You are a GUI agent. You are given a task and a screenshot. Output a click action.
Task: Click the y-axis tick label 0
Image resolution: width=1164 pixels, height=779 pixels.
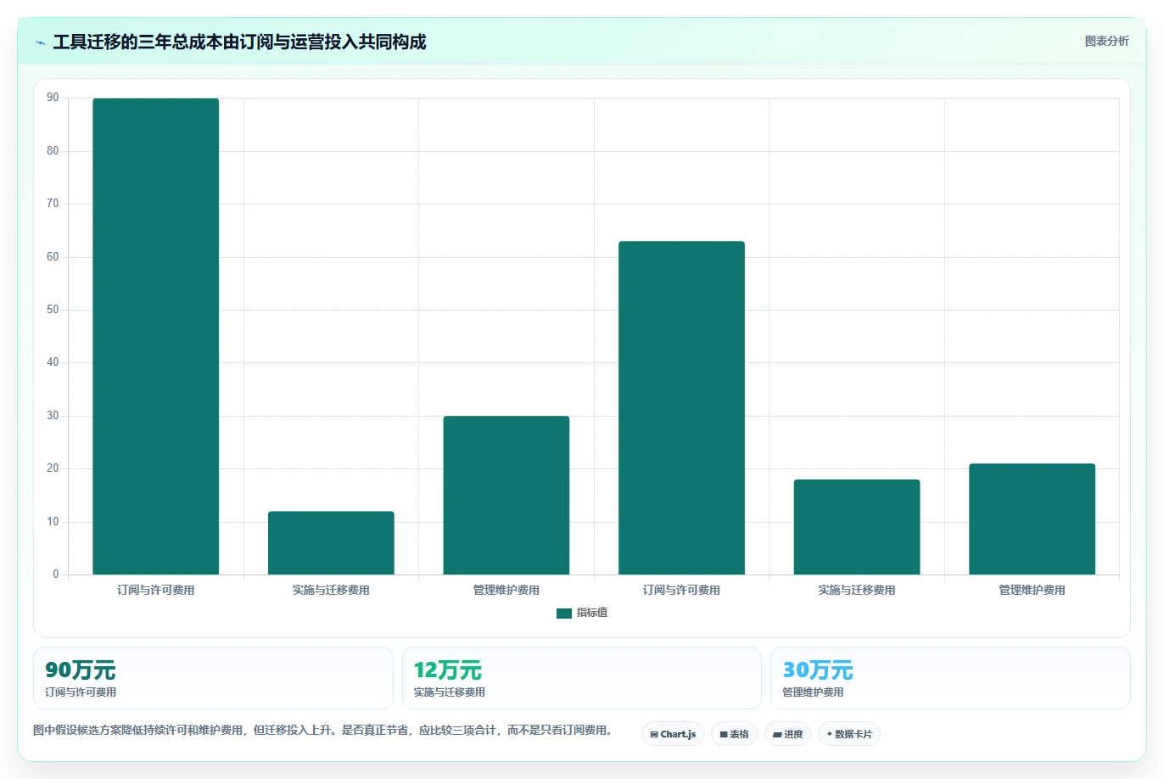coord(56,574)
